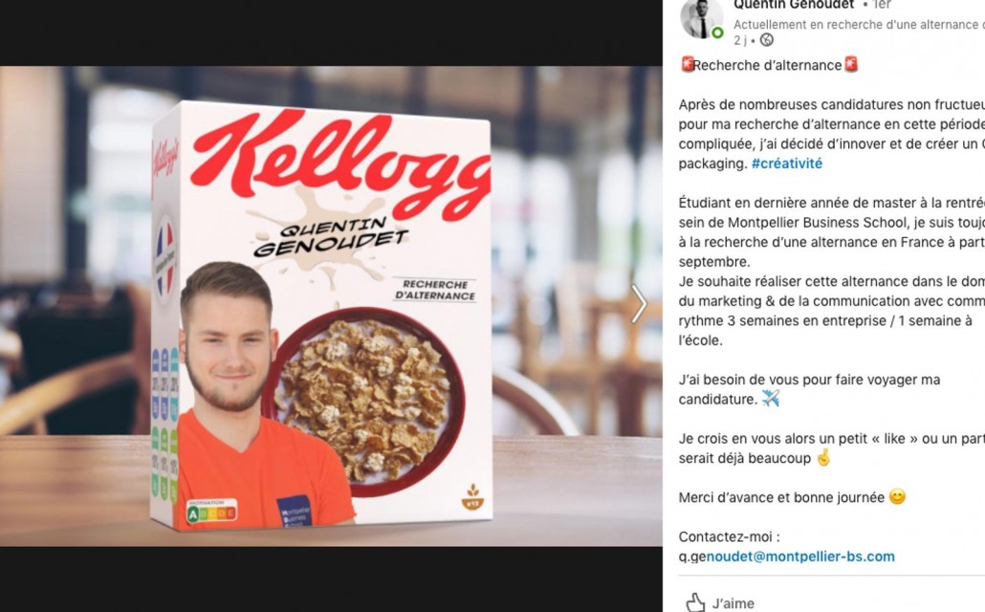Screen dimensions: 985x612
Task: Advance to next image with right chevron
Action: click(639, 304)
